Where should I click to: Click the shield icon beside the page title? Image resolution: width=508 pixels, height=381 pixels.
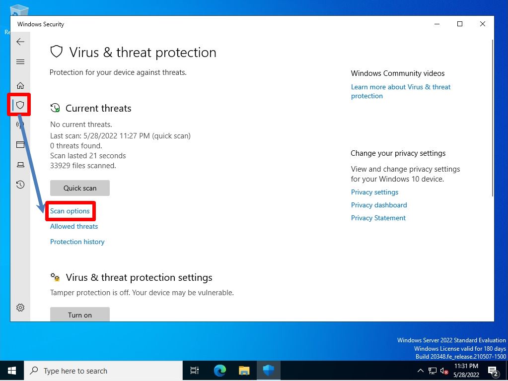57,52
